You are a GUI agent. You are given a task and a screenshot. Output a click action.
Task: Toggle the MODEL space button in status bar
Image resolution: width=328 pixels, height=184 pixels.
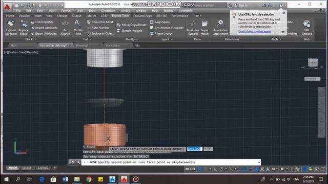pyautogui.click(x=190, y=169)
